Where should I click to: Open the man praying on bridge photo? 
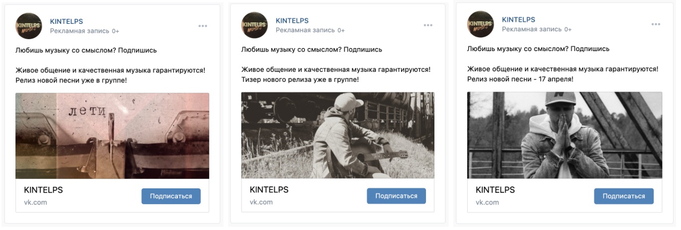click(565, 135)
